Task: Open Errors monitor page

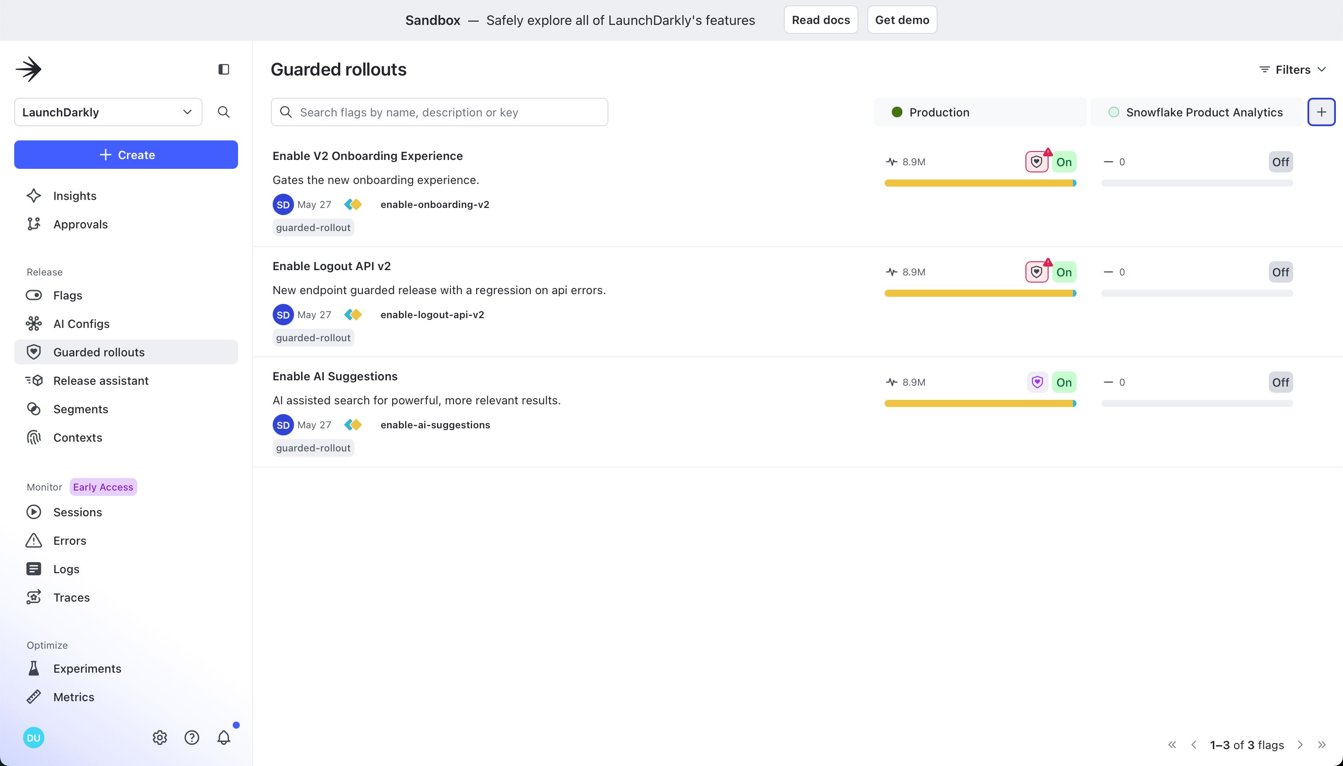Action: 126,540
